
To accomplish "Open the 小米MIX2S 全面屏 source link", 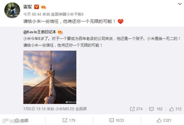I will (71, 109).
